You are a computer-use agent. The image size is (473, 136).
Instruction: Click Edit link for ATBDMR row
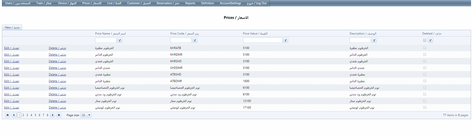12,81
